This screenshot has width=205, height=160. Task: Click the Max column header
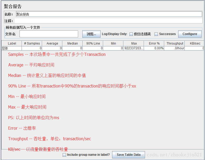tap(134, 43)
